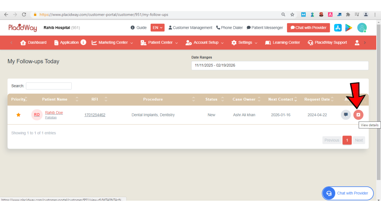The width and height of the screenshot is (381, 214).
Task: Toggle the orange priority star
Action: coord(18,115)
